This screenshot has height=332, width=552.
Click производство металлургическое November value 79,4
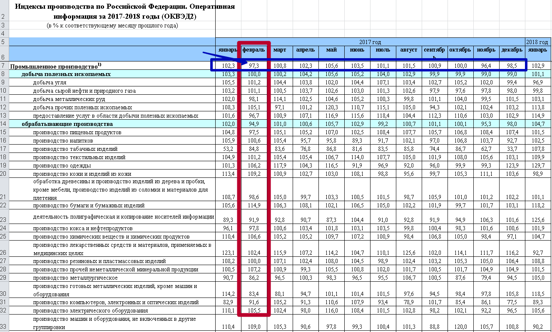tap(486, 278)
